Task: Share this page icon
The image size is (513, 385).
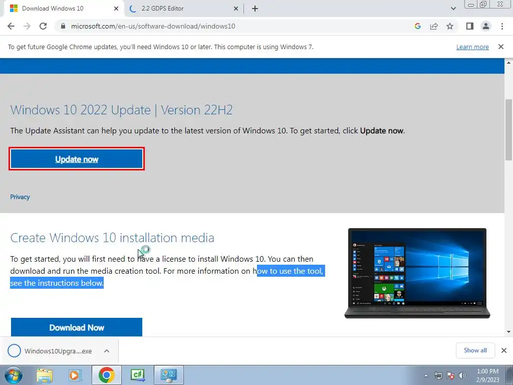Action: tap(434, 26)
